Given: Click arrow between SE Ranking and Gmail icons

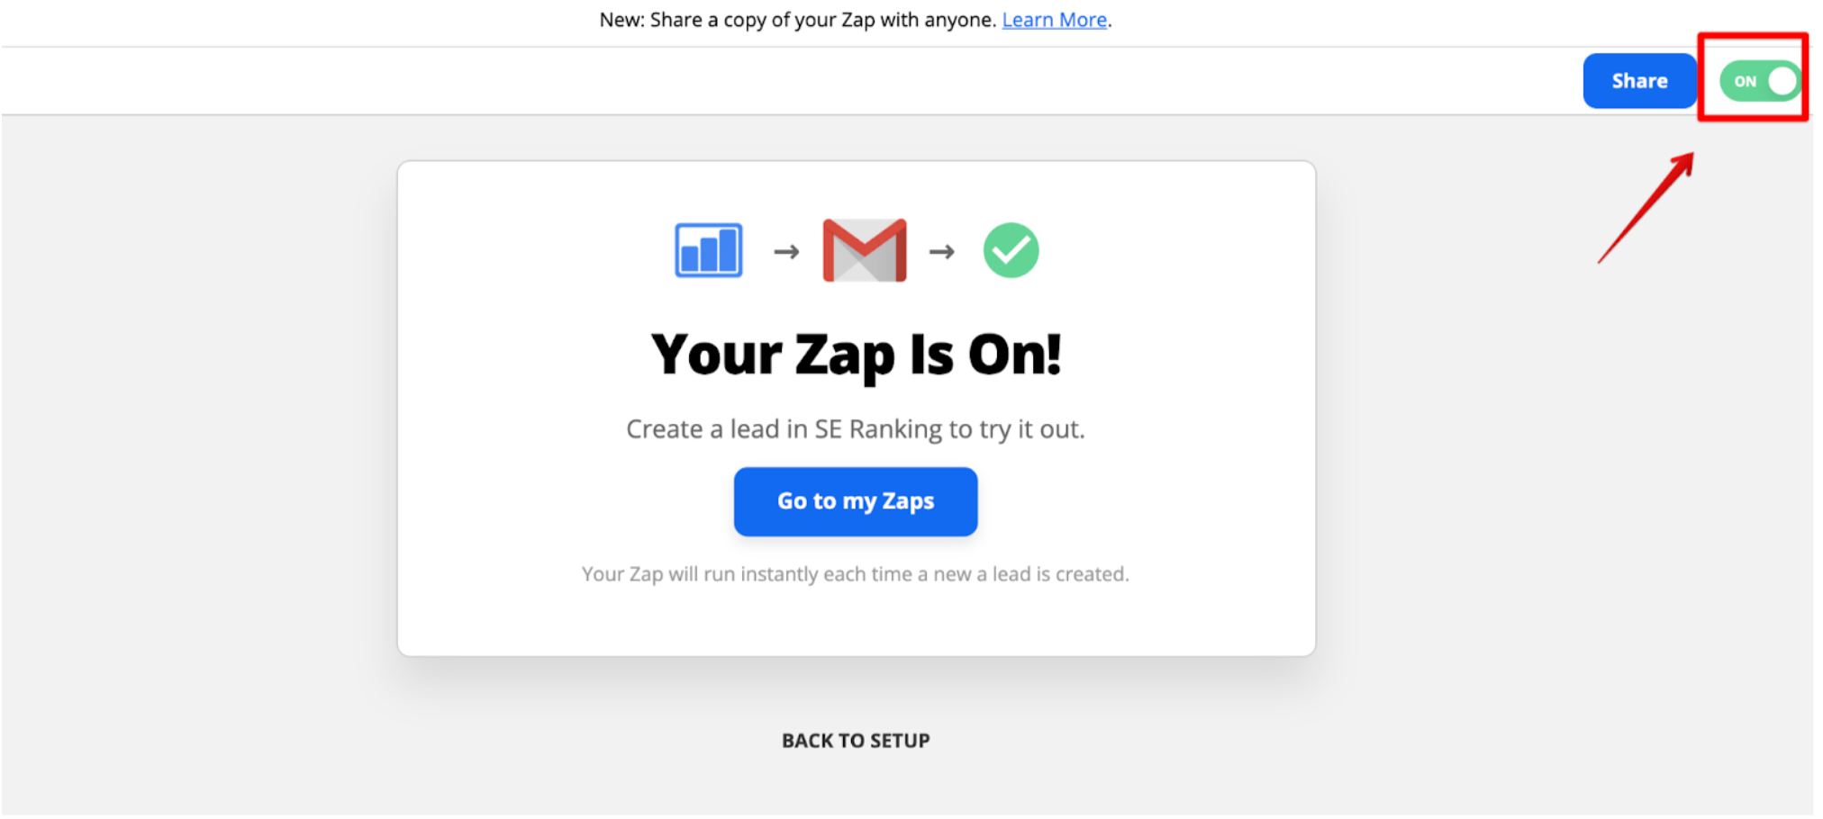Looking at the screenshot, I should click(x=786, y=251).
